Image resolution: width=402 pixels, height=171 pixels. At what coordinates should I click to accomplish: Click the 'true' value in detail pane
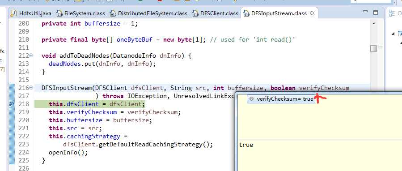[246, 145]
